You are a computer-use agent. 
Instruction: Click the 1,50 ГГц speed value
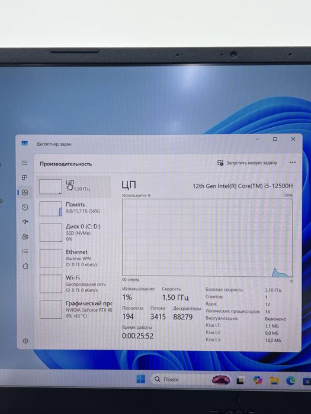175,297
